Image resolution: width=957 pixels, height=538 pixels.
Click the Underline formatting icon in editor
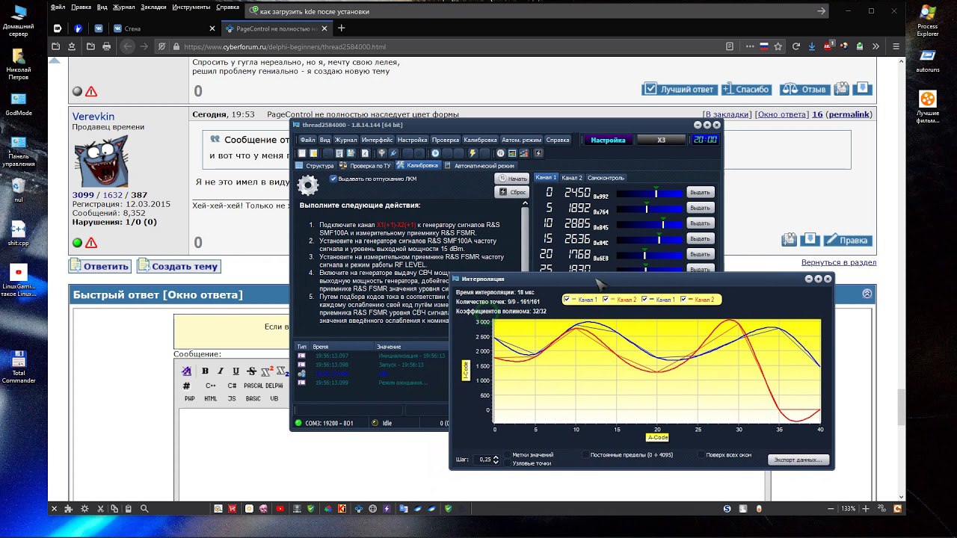coord(236,371)
